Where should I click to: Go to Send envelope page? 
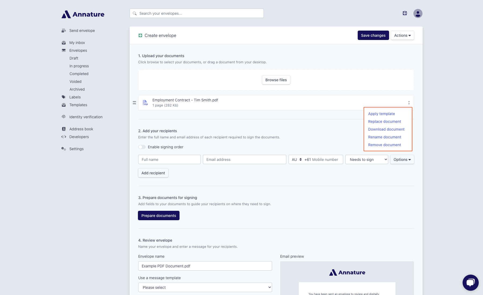(82, 31)
